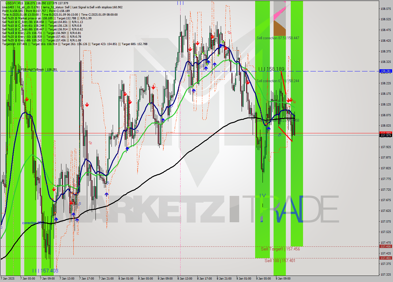Viewport: 393px width, 282px height.
Task: Click the 'Sell %20 @ Entry -50: 158.939' line
Action: (41, 36)
